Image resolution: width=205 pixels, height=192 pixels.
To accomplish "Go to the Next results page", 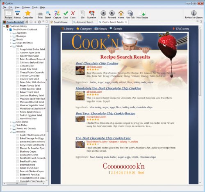I will pyautogui.click(x=141, y=173).
